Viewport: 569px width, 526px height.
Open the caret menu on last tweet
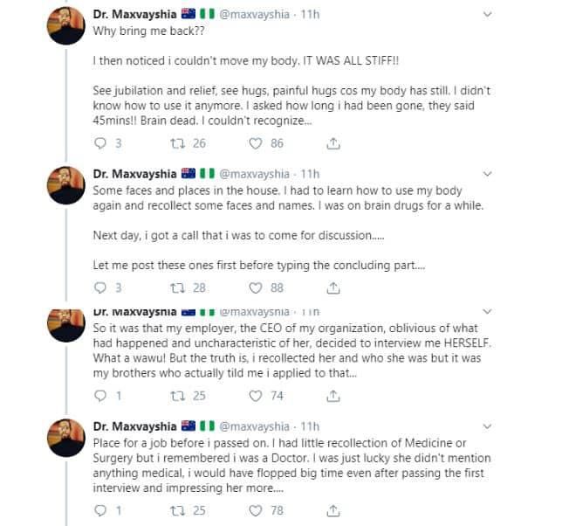pos(512,426)
